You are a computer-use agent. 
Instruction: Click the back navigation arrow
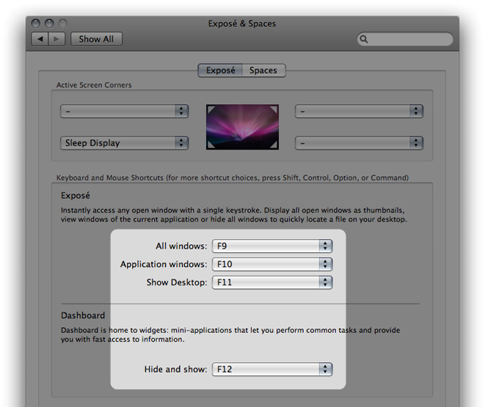(x=40, y=39)
